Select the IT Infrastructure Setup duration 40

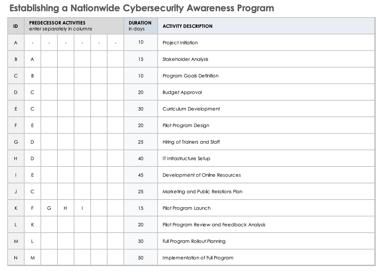point(141,159)
